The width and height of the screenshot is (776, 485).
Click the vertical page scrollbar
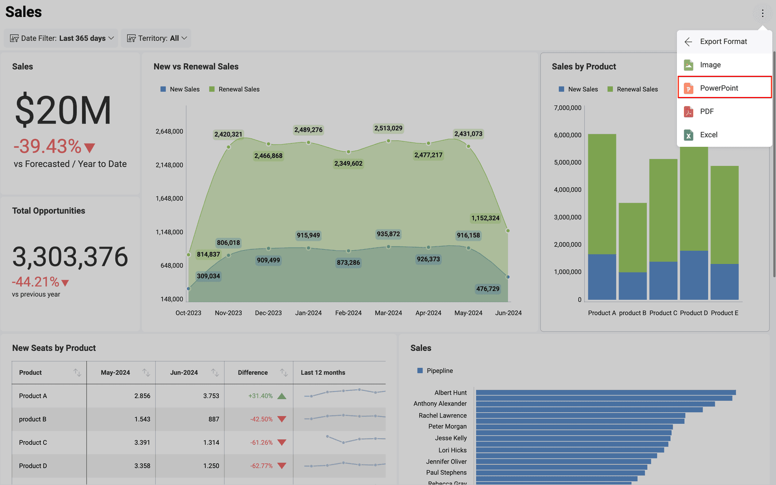point(774,164)
